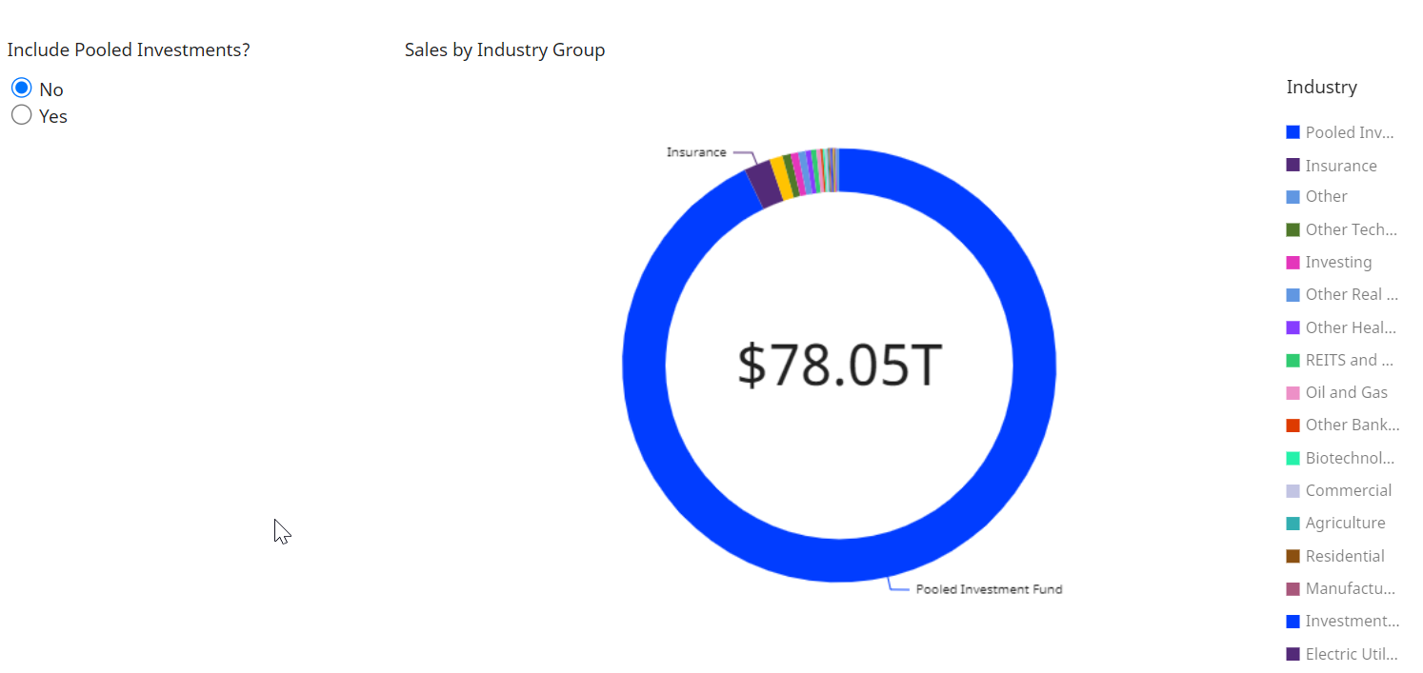Click the Insurance label on the chart
The height and width of the screenshot is (673, 1423).
click(697, 151)
